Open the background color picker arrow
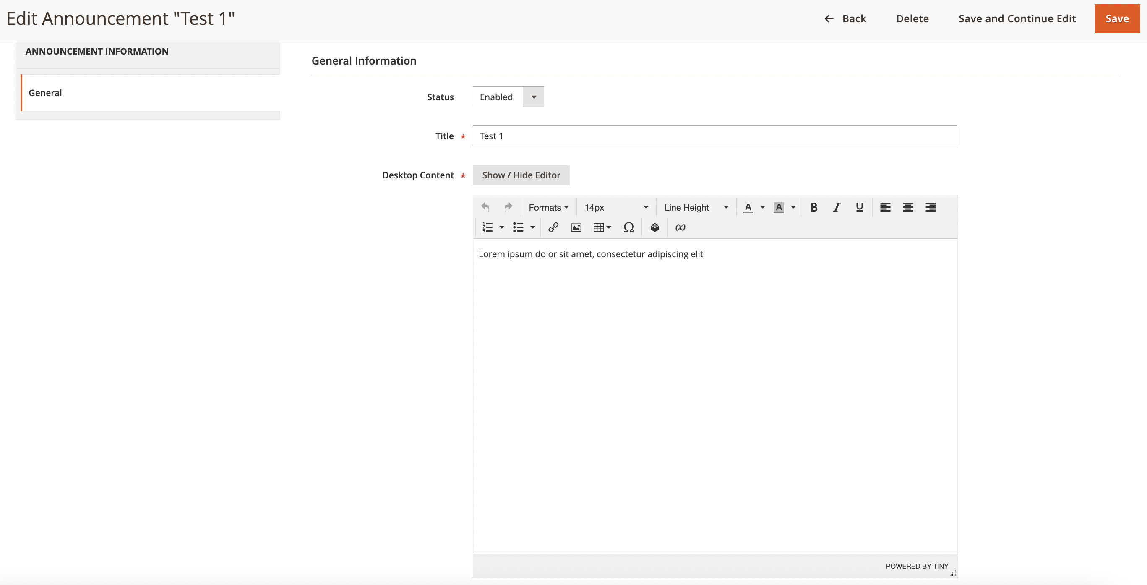Screen dimensions: 1147x585 click(793, 207)
